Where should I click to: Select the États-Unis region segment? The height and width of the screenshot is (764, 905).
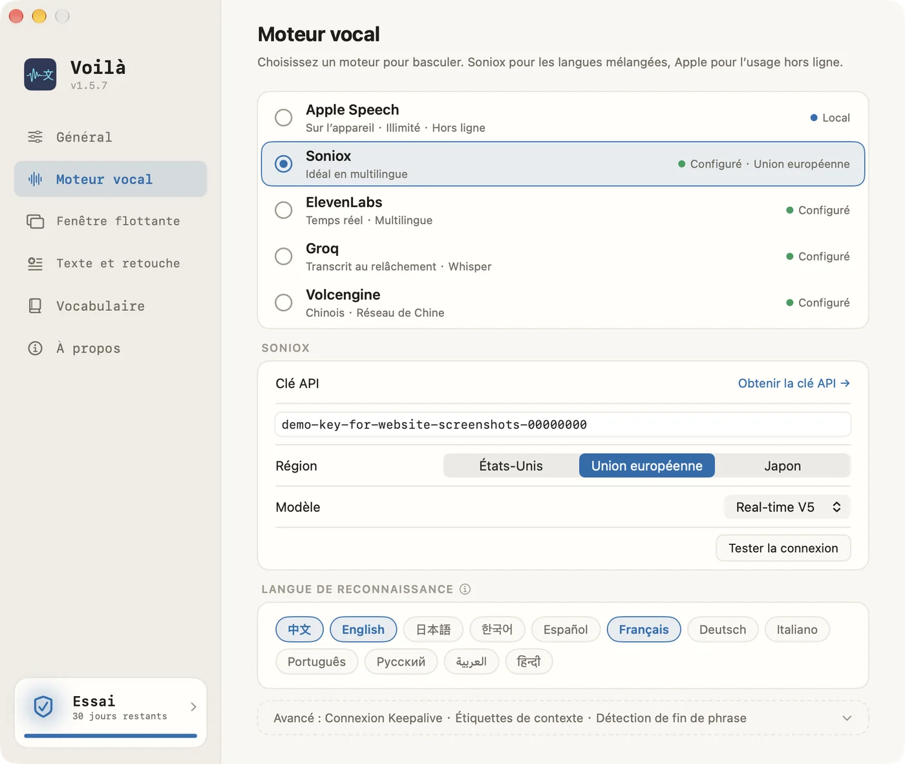point(511,466)
